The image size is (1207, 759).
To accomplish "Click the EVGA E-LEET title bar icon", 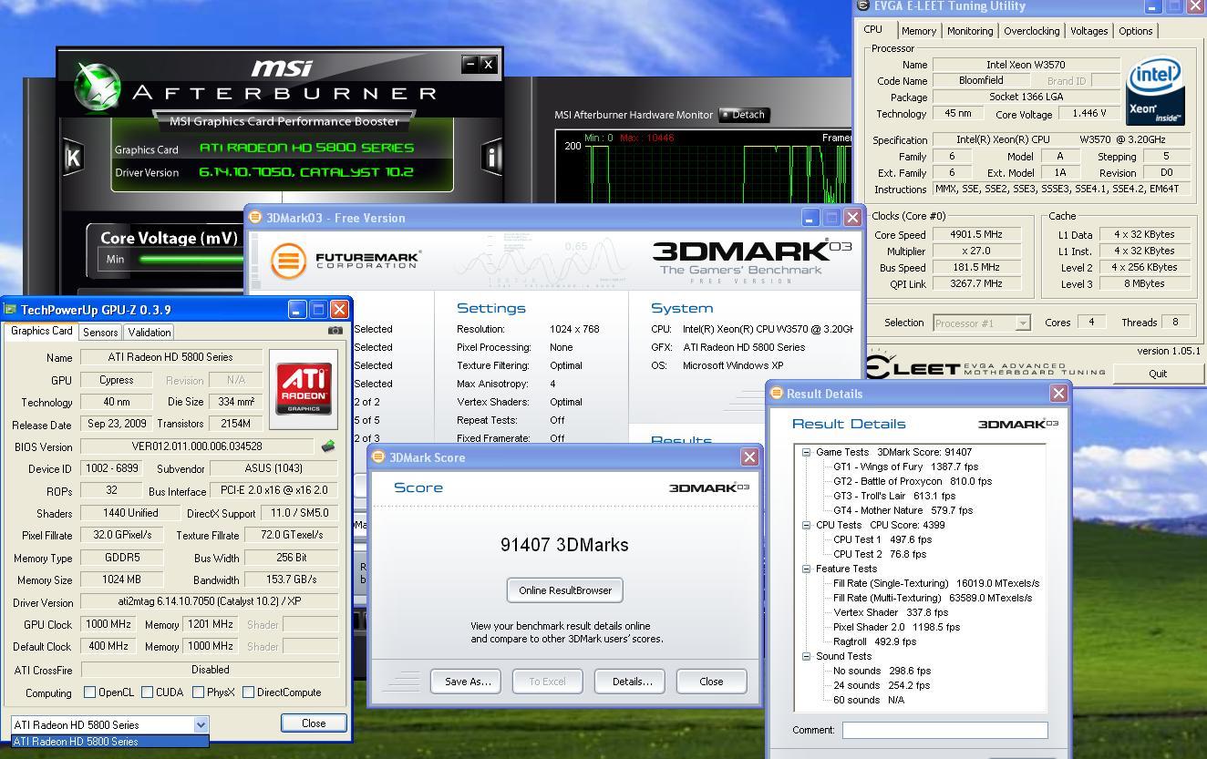I will [x=863, y=5].
